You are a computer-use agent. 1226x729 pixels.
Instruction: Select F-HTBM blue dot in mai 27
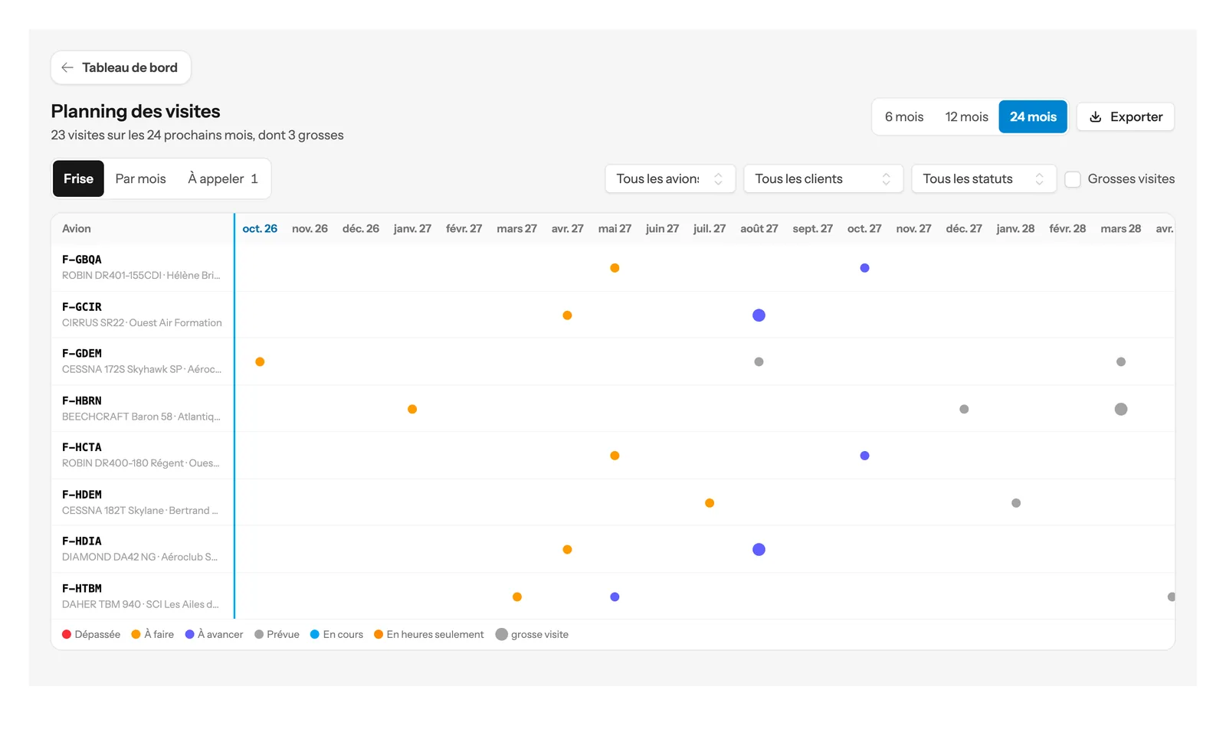(x=615, y=597)
